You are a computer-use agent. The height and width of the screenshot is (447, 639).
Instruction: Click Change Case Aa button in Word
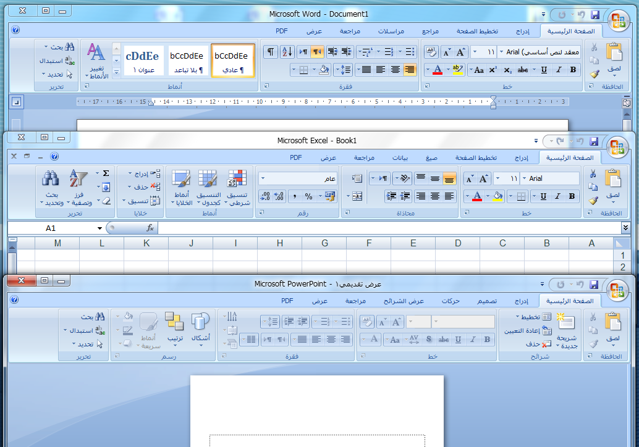[x=479, y=70]
